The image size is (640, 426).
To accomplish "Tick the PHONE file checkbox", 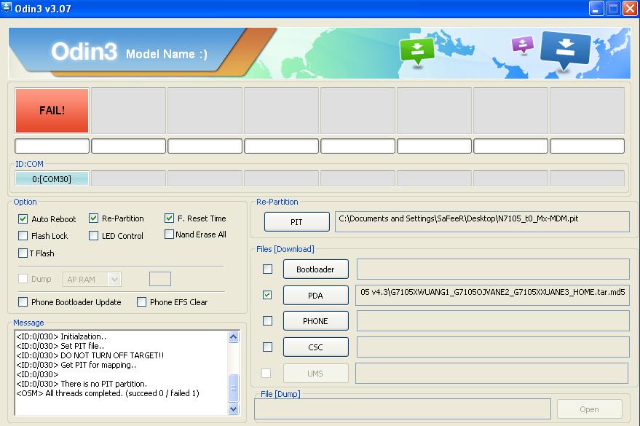I will pyautogui.click(x=267, y=320).
